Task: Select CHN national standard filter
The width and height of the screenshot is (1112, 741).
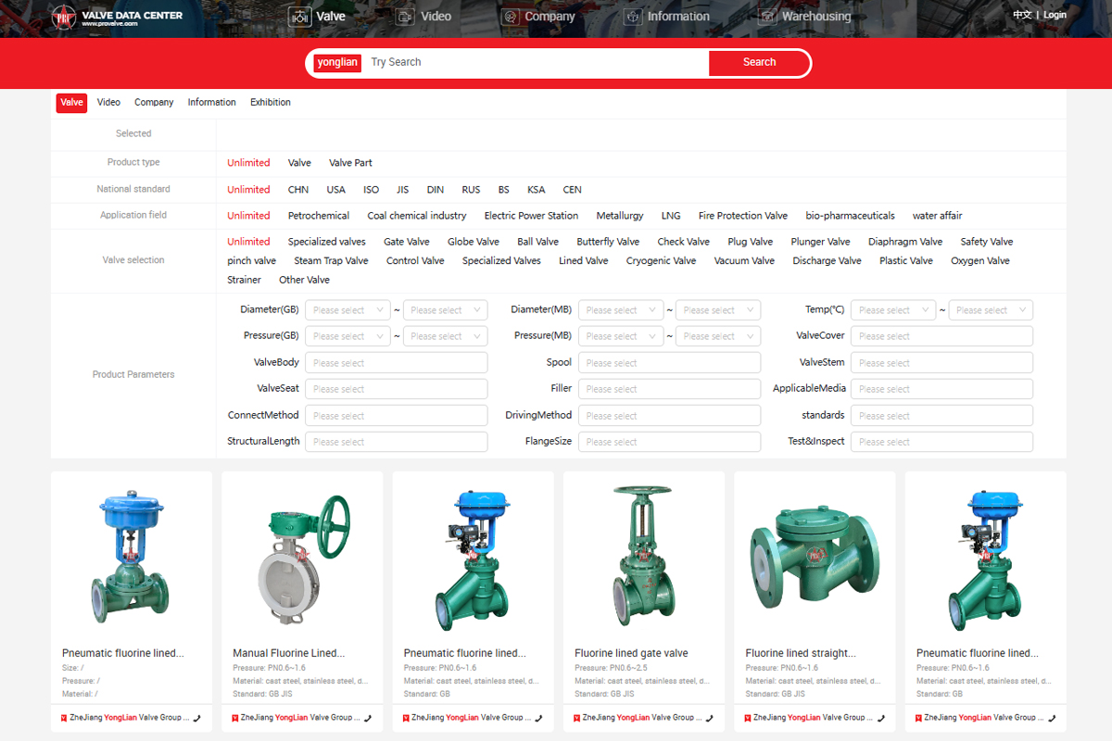Action: pos(298,189)
